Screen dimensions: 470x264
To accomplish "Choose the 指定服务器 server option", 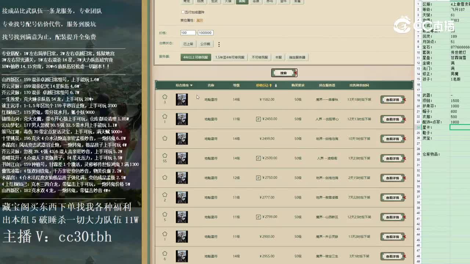I will (297, 57).
